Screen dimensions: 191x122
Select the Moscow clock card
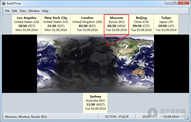tap(117, 24)
